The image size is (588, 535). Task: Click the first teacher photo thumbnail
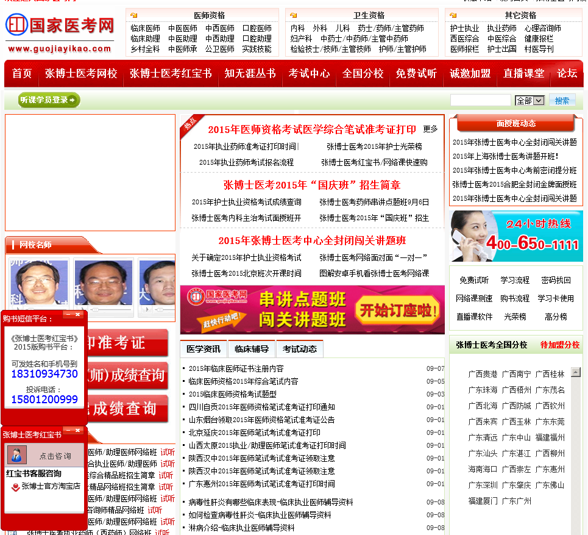click(39, 282)
